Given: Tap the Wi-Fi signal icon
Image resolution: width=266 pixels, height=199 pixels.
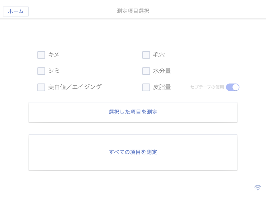Looking at the screenshot, I should 258,188.
